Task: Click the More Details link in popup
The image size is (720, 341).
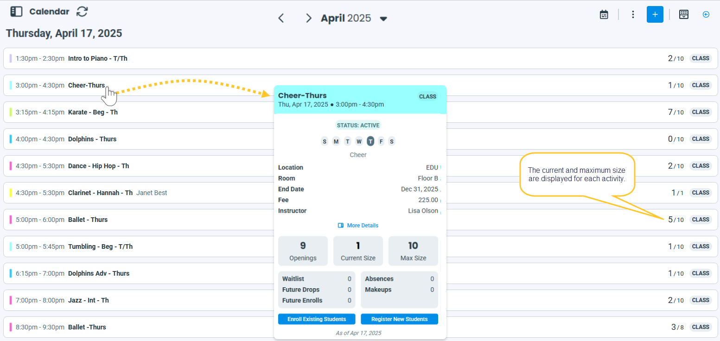Action: click(358, 226)
